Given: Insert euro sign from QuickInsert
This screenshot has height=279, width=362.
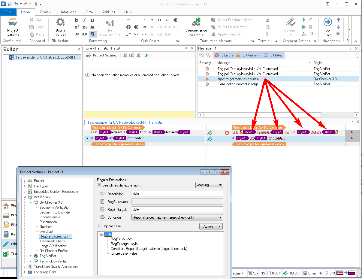Looking at the screenshot, I should tap(175, 20).
